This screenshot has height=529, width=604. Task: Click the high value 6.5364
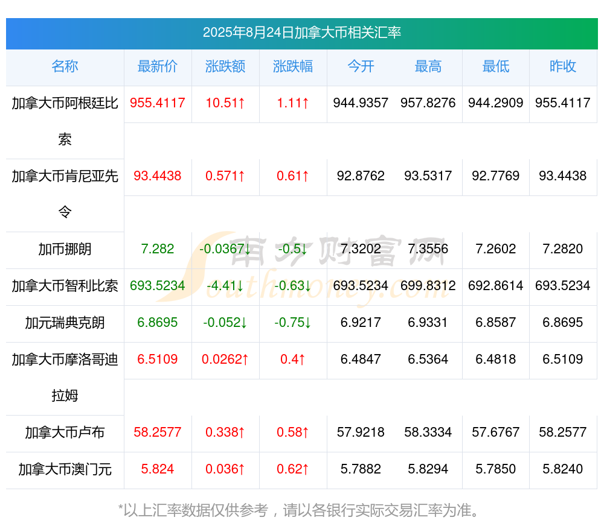coord(428,360)
